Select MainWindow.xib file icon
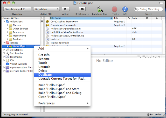This screenshot has width=166, height=118. tap(47, 43)
